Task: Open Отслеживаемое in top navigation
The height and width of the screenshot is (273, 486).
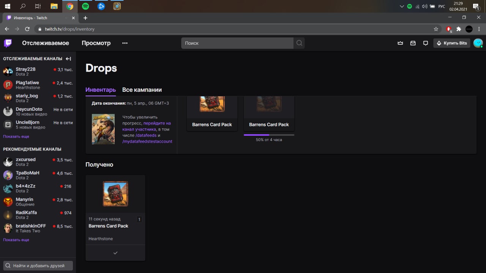Action: [46, 43]
